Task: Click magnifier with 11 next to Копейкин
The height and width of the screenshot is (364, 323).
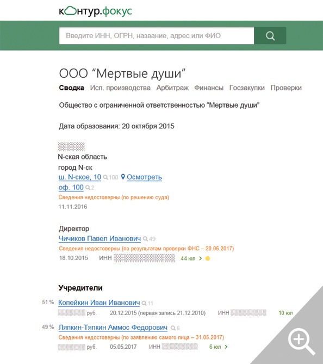Action: 147,303
